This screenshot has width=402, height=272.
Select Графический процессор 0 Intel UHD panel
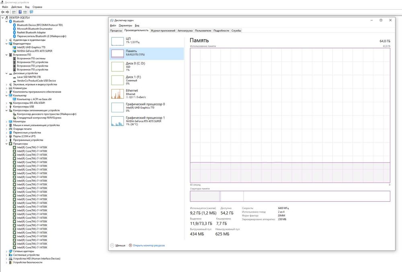pyautogui.click(x=147, y=107)
